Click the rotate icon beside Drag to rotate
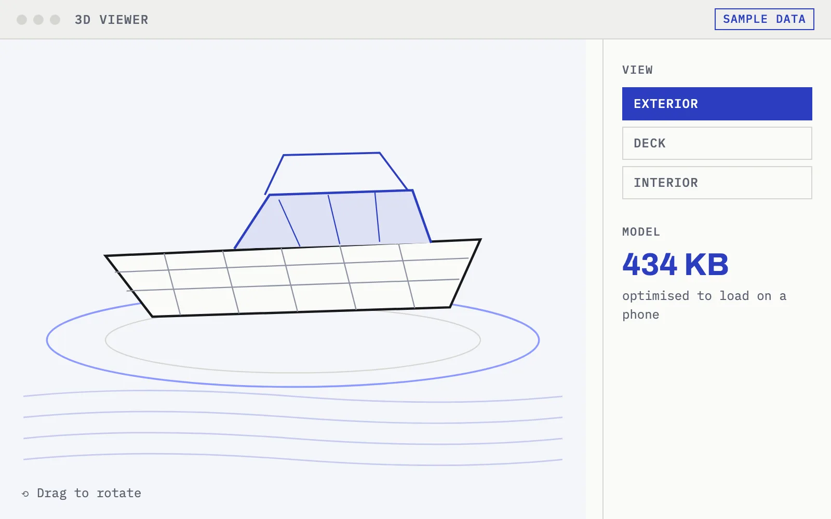Image resolution: width=831 pixels, height=519 pixels. [x=25, y=494]
